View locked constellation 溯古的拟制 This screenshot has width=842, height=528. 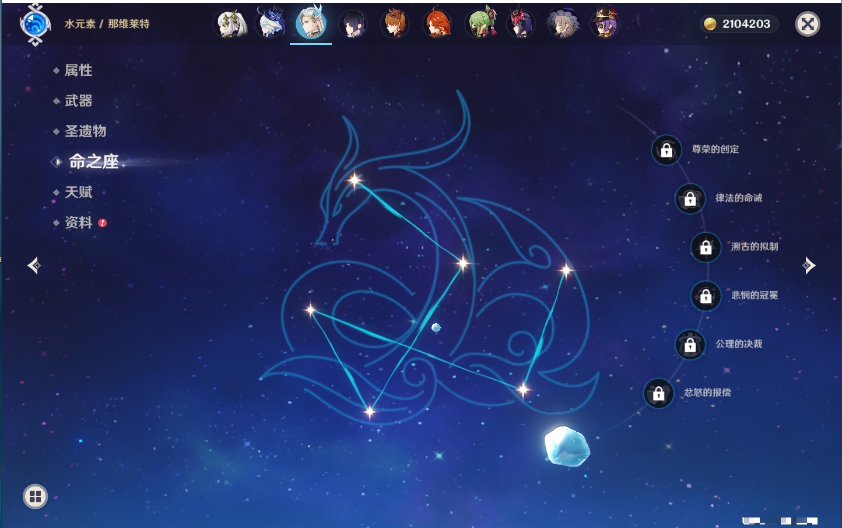[706, 247]
